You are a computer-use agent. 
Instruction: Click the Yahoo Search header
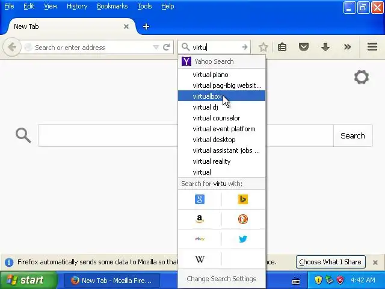click(221, 61)
